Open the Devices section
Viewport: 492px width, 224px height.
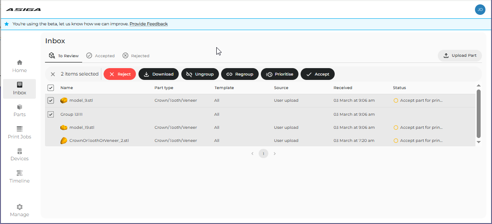20,155
